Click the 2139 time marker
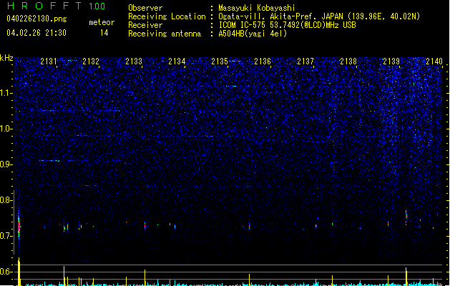The width and height of the screenshot is (450, 286). tap(391, 61)
